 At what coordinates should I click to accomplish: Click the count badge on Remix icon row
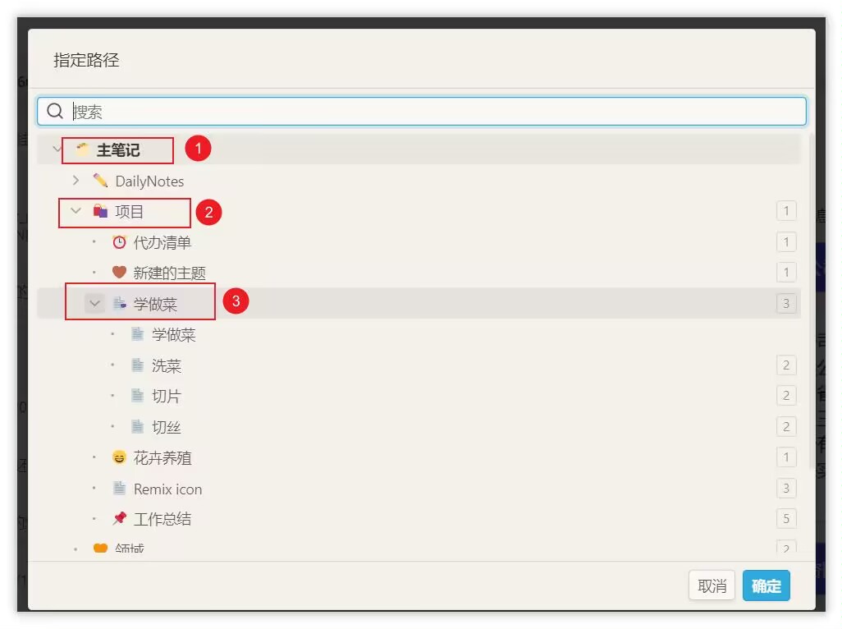coord(786,489)
